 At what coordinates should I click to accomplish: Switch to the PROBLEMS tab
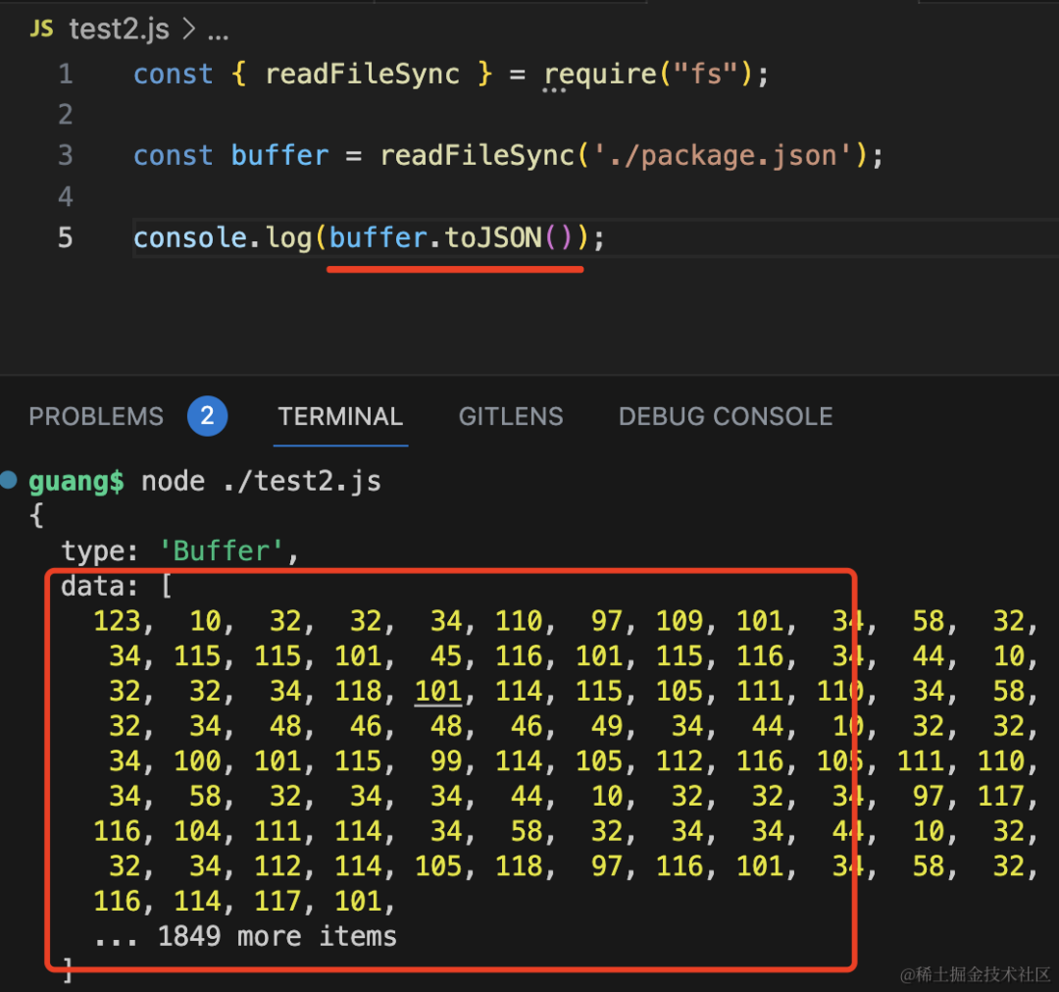(x=96, y=417)
